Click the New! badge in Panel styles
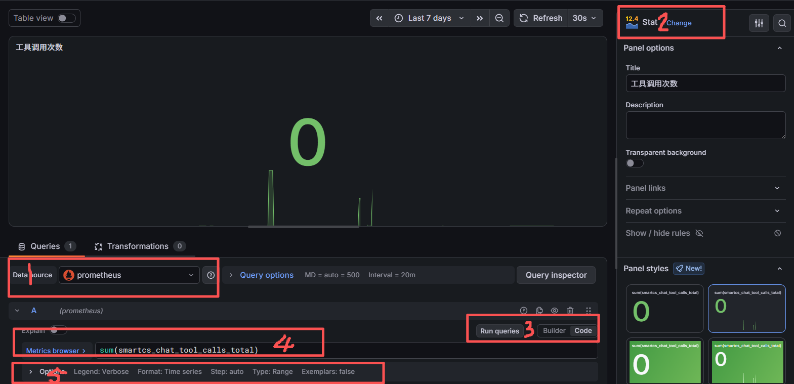The width and height of the screenshot is (794, 384). coord(689,269)
